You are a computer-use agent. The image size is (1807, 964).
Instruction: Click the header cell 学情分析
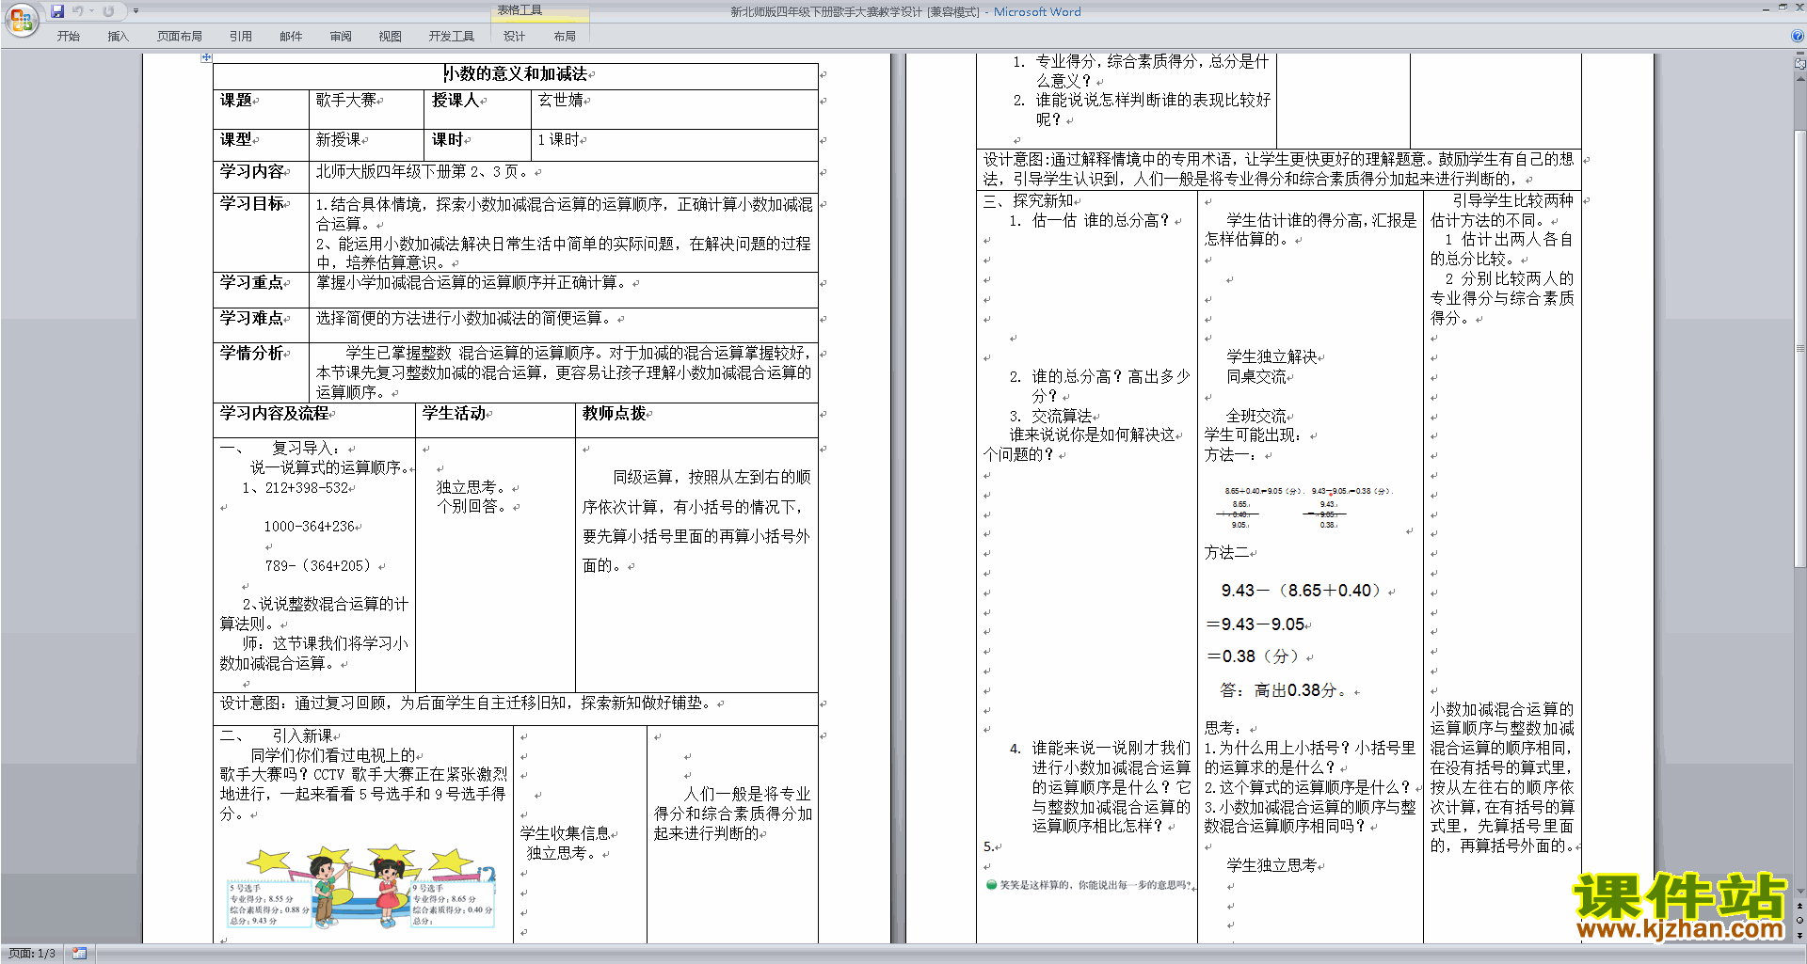click(x=251, y=353)
